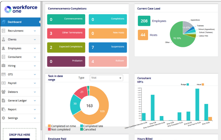Click the Payroll icon in sidebar

4,83
